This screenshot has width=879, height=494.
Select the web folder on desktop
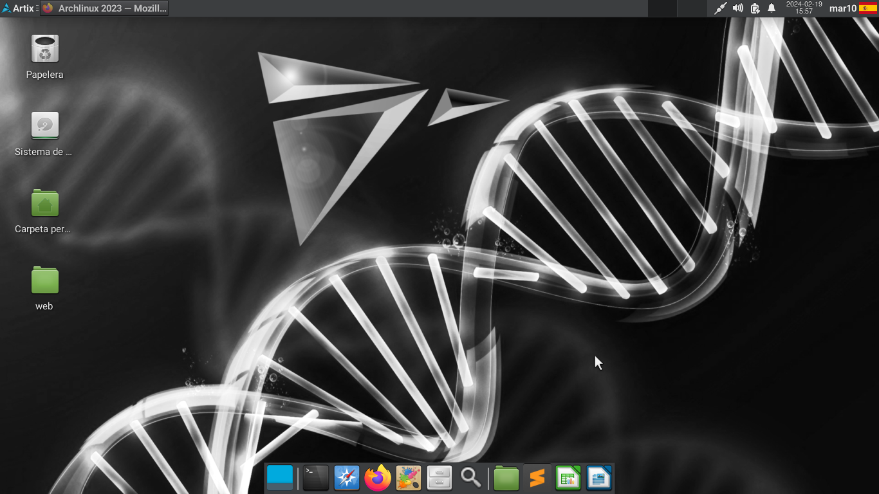pos(45,281)
